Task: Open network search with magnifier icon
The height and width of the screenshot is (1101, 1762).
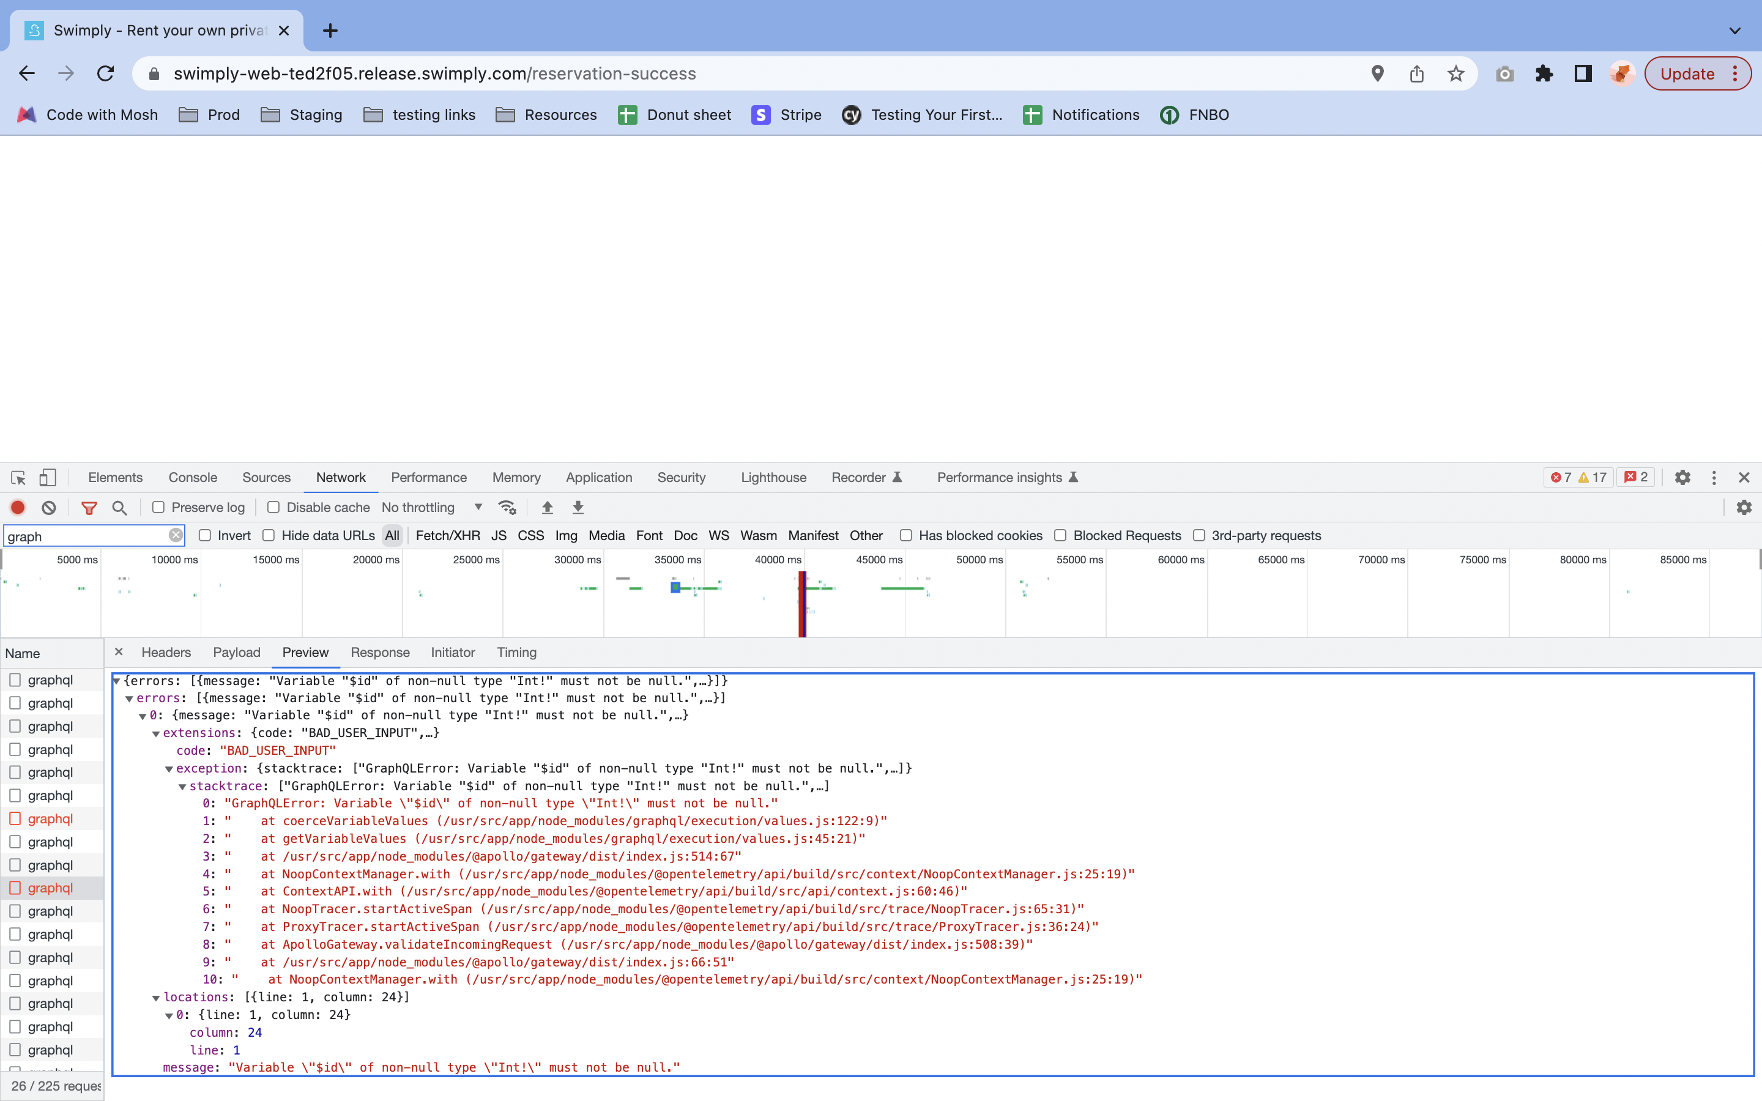Action: click(119, 508)
